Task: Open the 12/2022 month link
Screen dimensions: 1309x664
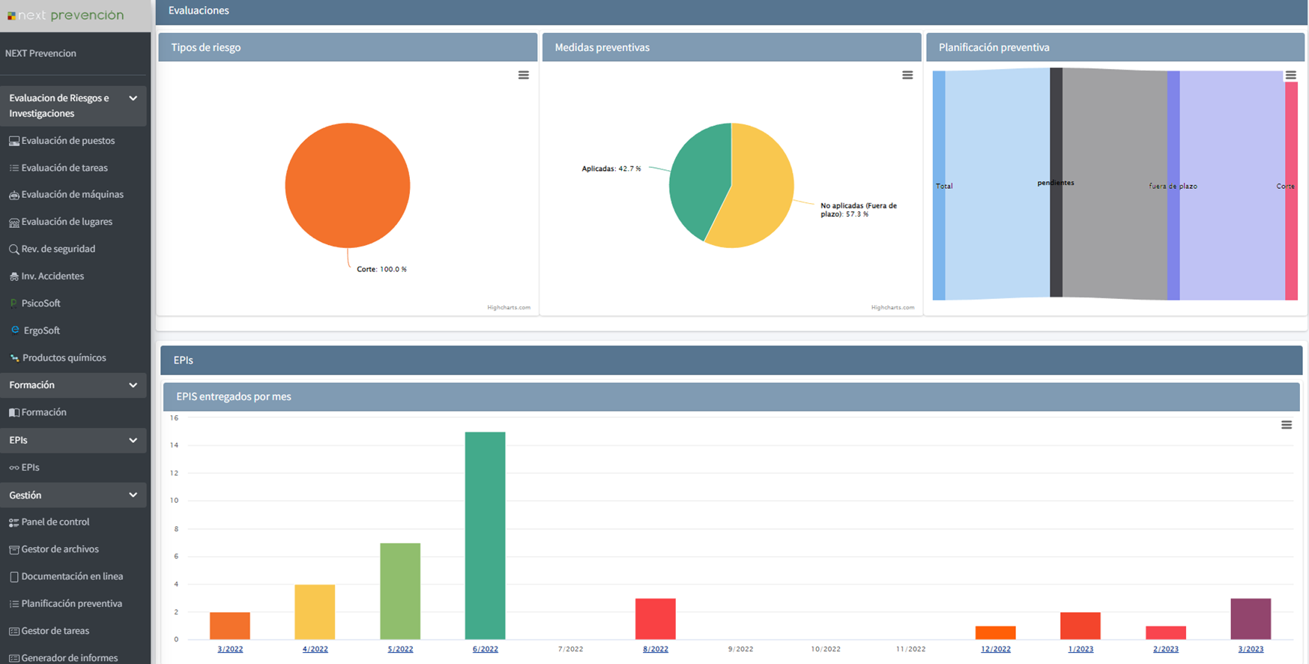Action: pyautogui.click(x=996, y=649)
